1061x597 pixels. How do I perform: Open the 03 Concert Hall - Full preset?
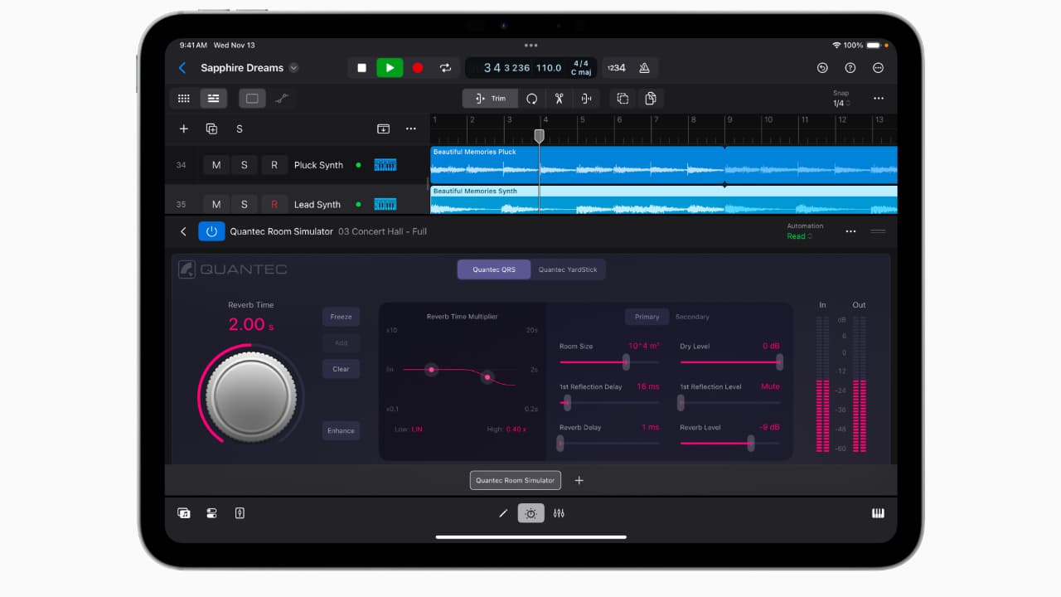point(382,231)
